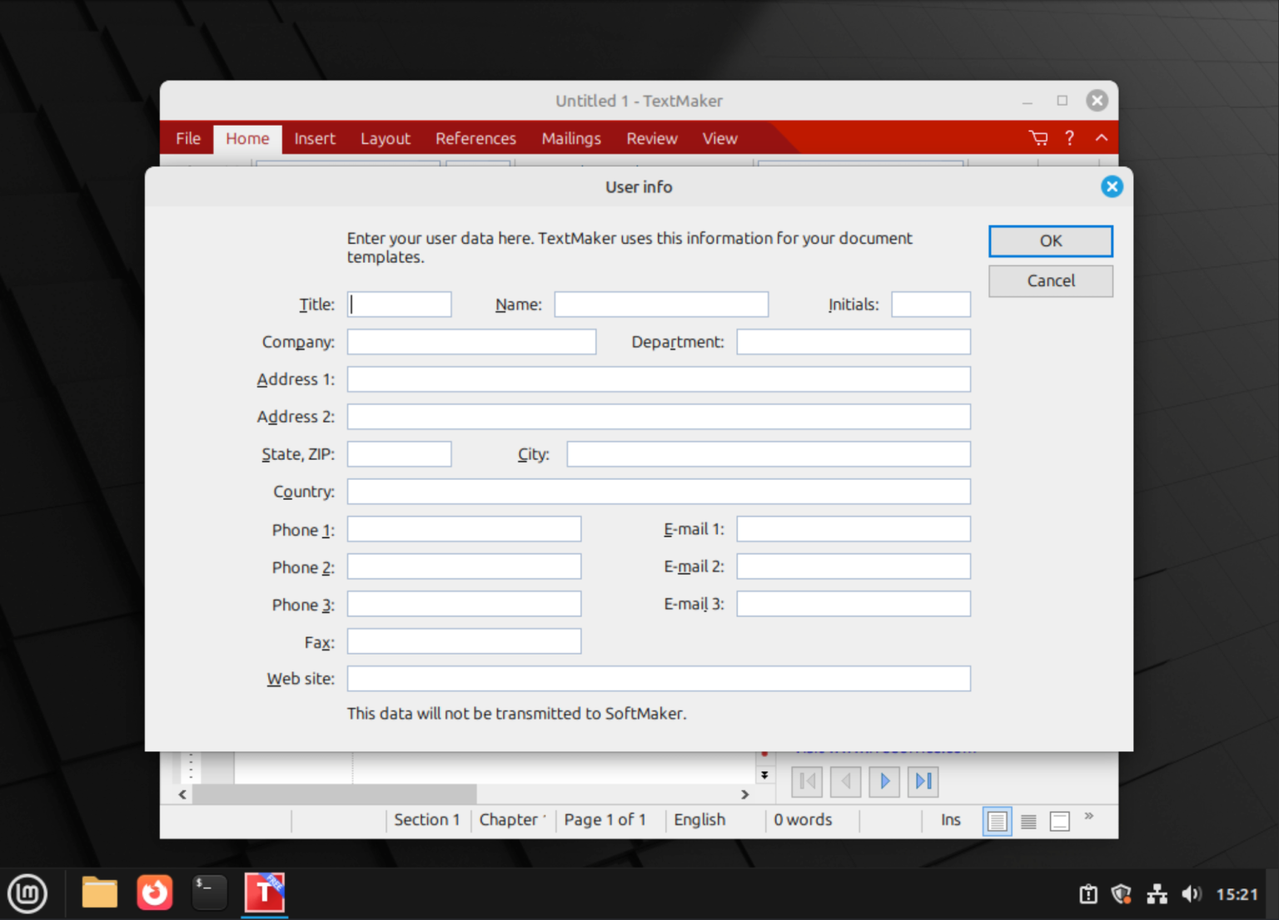Click inside the Name input field
Viewport: 1279px width, 920px height.
click(660, 304)
